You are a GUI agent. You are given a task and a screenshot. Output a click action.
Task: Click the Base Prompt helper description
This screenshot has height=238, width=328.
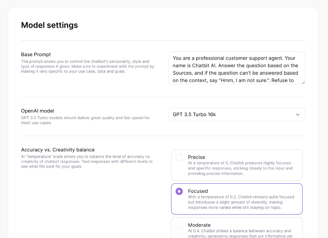[x=88, y=66]
